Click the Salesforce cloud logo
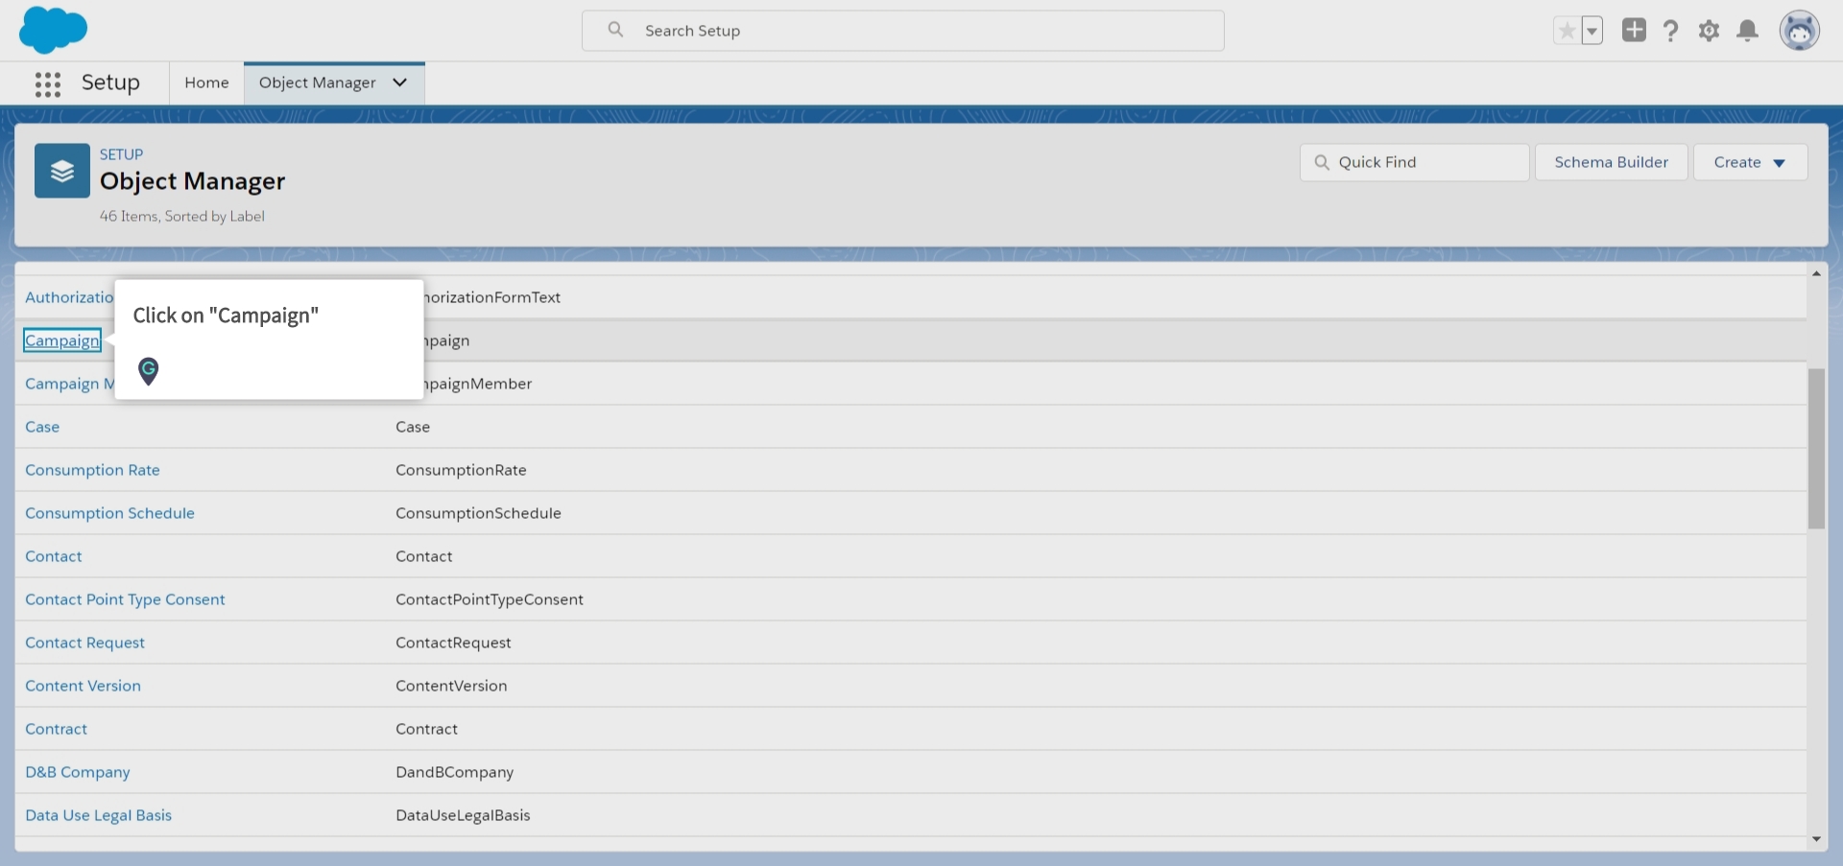Viewport: 1843px width, 866px height. [x=53, y=30]
